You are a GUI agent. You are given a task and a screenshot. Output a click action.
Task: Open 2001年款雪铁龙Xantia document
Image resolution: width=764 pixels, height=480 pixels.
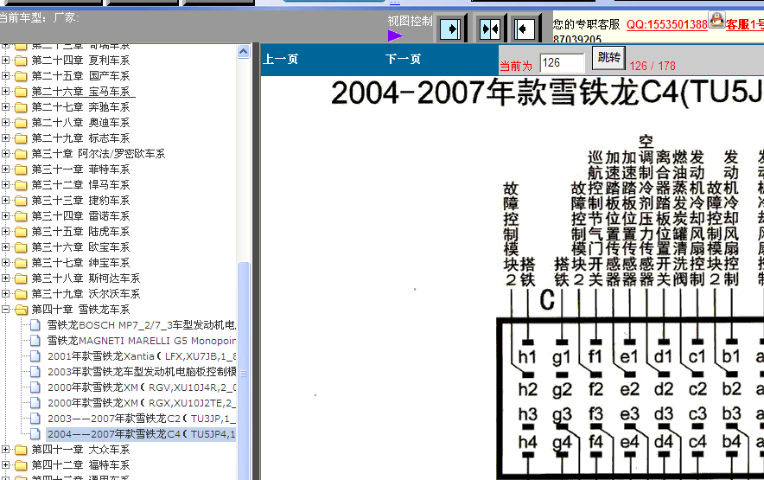coord(141,356)
